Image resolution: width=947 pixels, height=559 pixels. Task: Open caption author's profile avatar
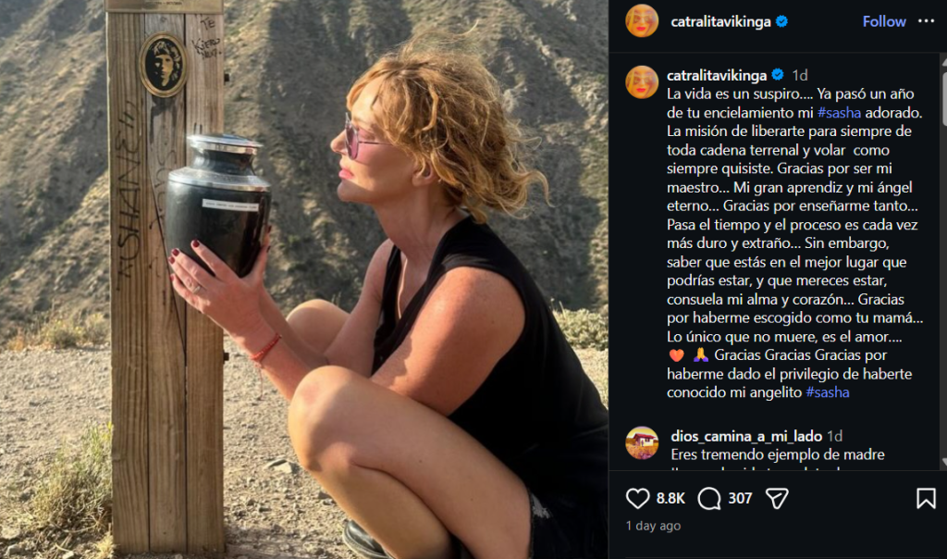tap(642, 81)
